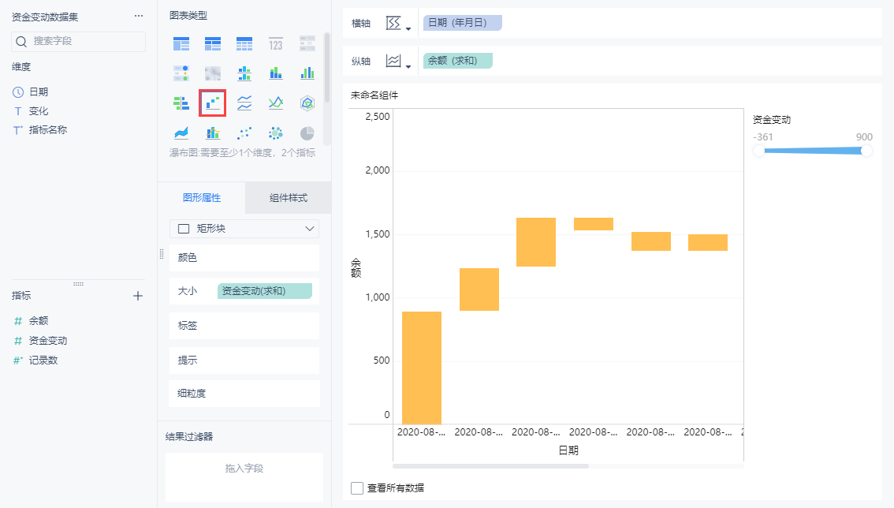Focus the 搜索字段 search input
The height and width of the screenshot is (508, 894).
[x=79, y=41]
